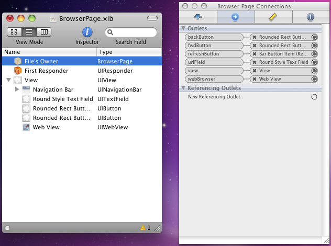Collapse the View tree item

9,80
